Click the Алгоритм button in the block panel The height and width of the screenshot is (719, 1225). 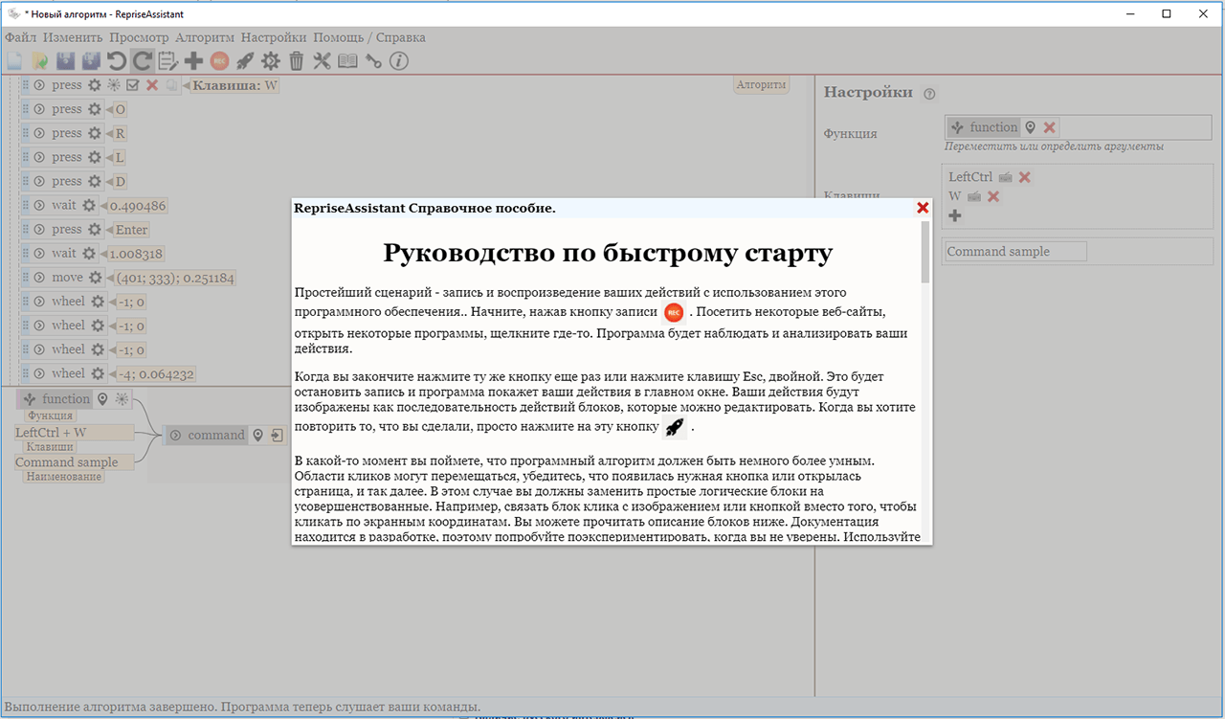pos(761,85)
